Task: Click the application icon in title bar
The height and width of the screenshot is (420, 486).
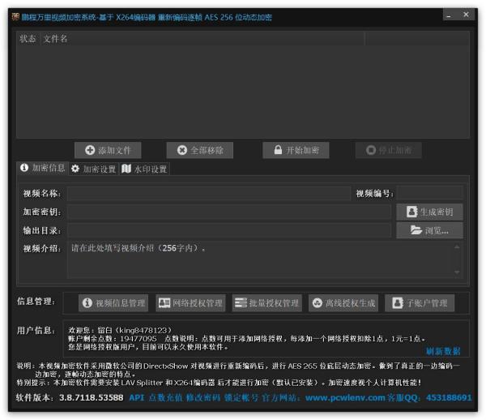Action: coord(15,16)
